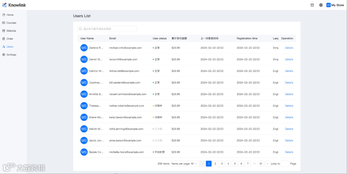
Task: Open Details for kenzi.lawson@example.com
Action: click(x=289, y=117)
